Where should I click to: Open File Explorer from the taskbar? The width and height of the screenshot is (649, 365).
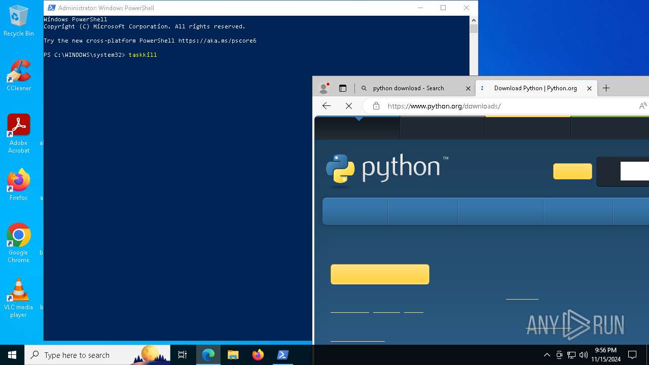(x=233, y=355)
